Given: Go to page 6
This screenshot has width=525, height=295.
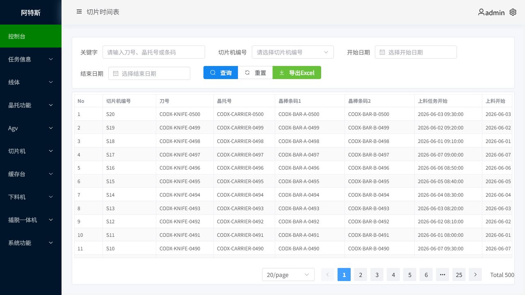Looking at the screenshot, I should [x=426, y=275].
